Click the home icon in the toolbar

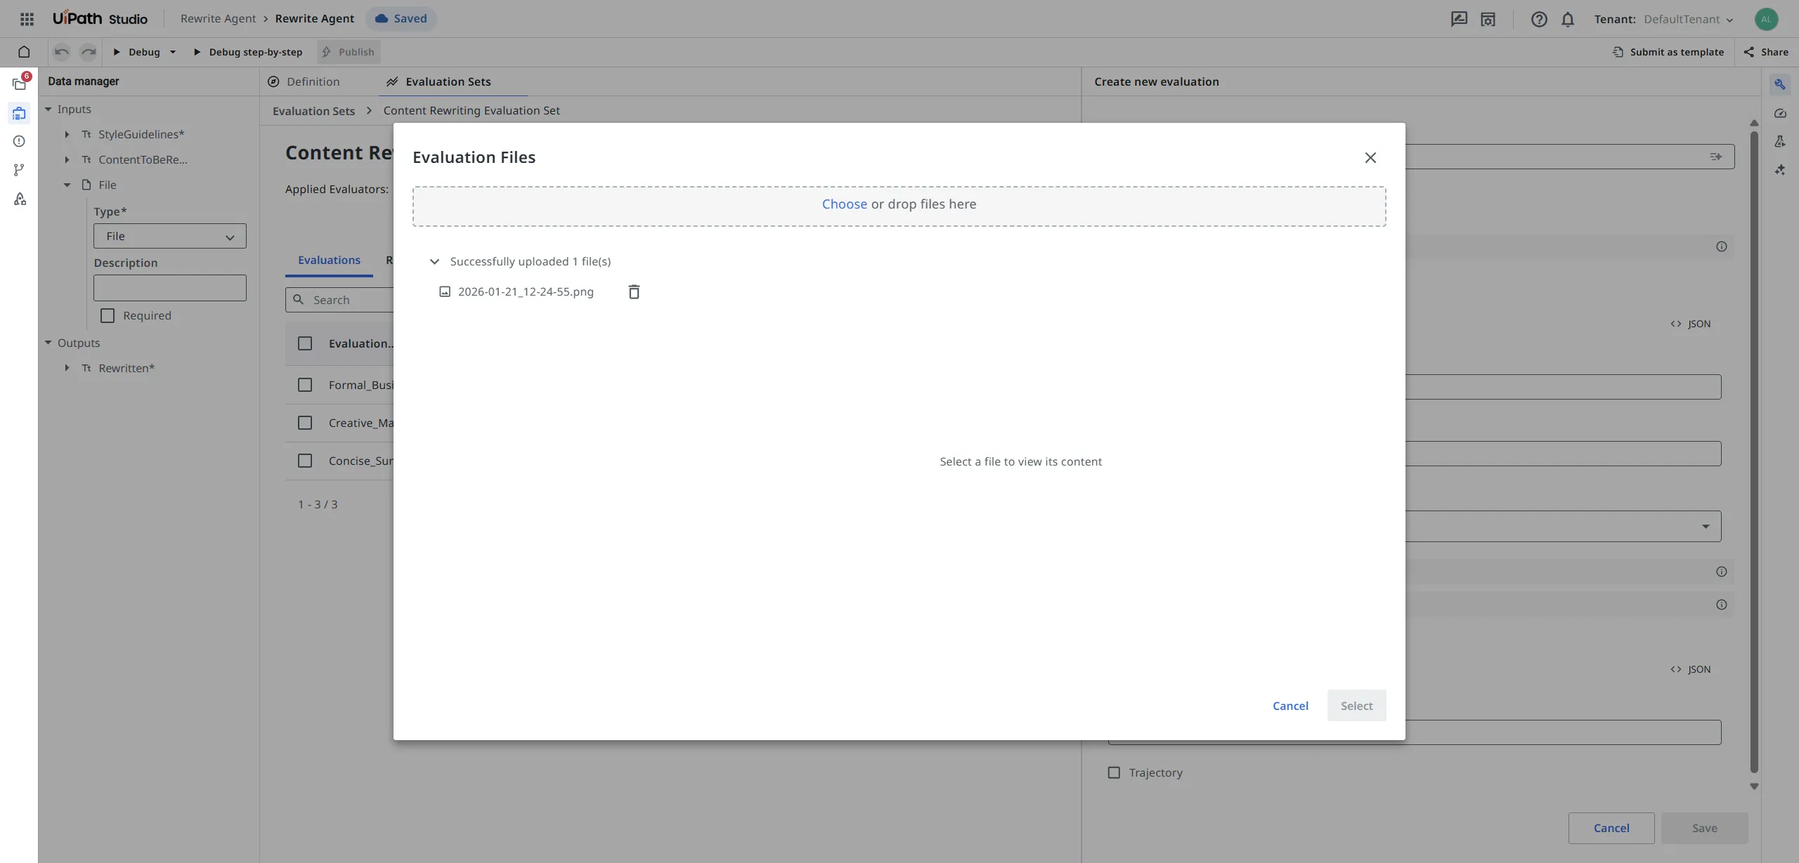tap(24, 52)
